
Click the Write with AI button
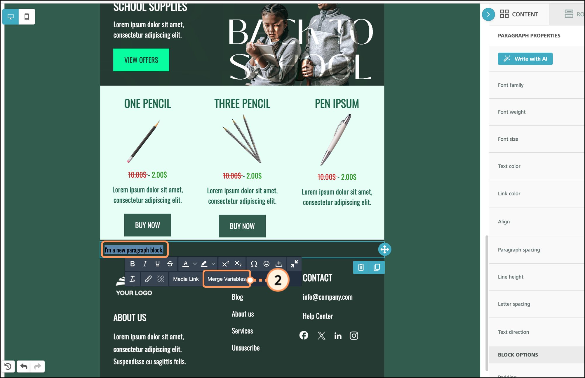point(525,59)
